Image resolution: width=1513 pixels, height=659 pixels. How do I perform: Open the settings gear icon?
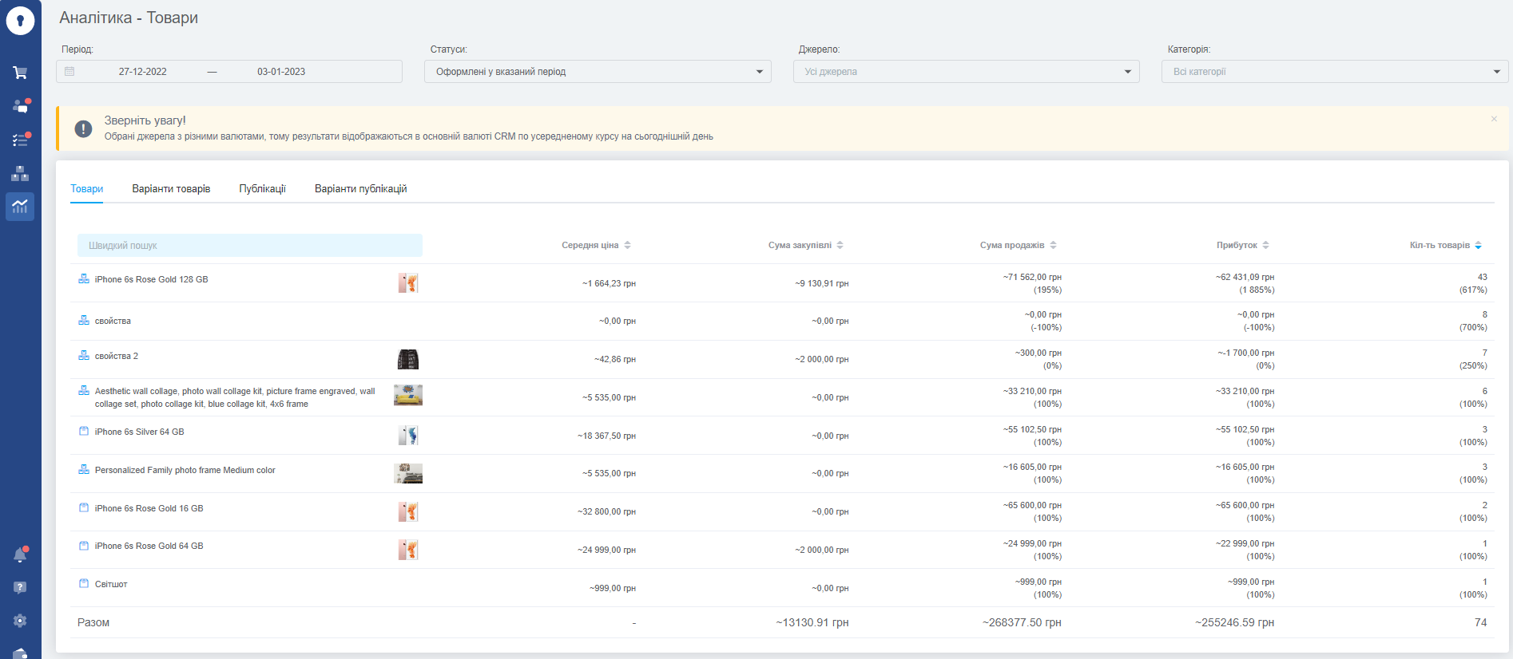(20, 621)
